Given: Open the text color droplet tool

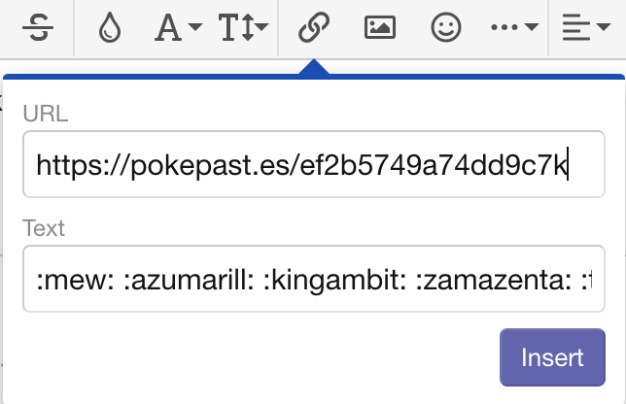Looking at the screenshot, I should tap(109, 29).
